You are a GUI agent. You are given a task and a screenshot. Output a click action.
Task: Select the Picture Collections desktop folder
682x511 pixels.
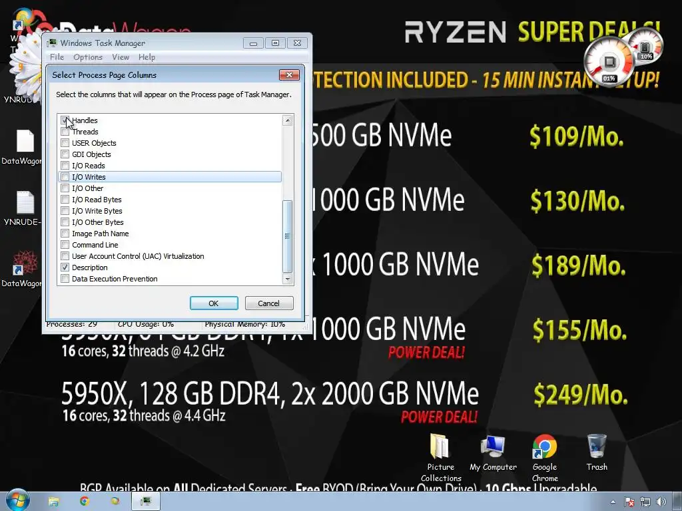click(440, 458)
